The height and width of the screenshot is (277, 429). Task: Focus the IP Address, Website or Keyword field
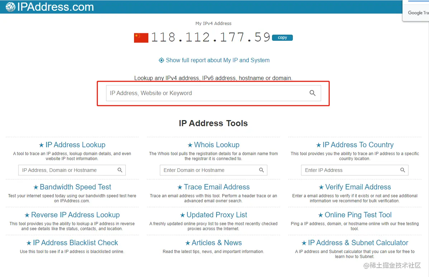tap(213, 93)
